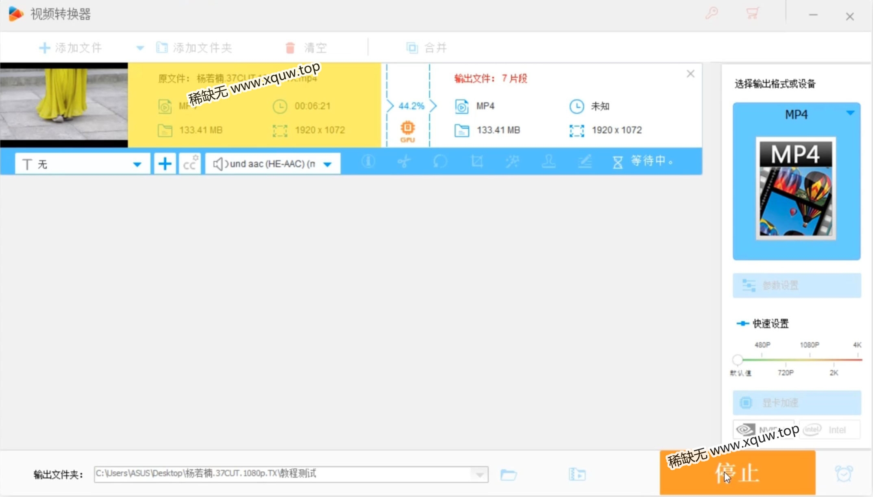
Task: Open parameter settings (参数设置)
Action: pyautogui.click(x=797, y=286)
